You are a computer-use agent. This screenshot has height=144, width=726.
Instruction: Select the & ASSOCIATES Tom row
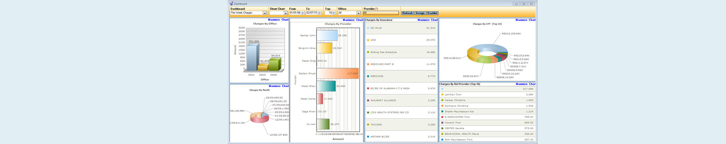coord(487,117)
